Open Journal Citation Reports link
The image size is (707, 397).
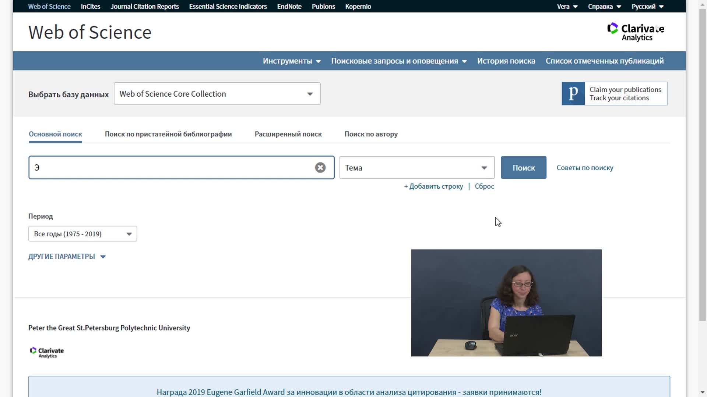pyautogui.click(x=145, y=6)
